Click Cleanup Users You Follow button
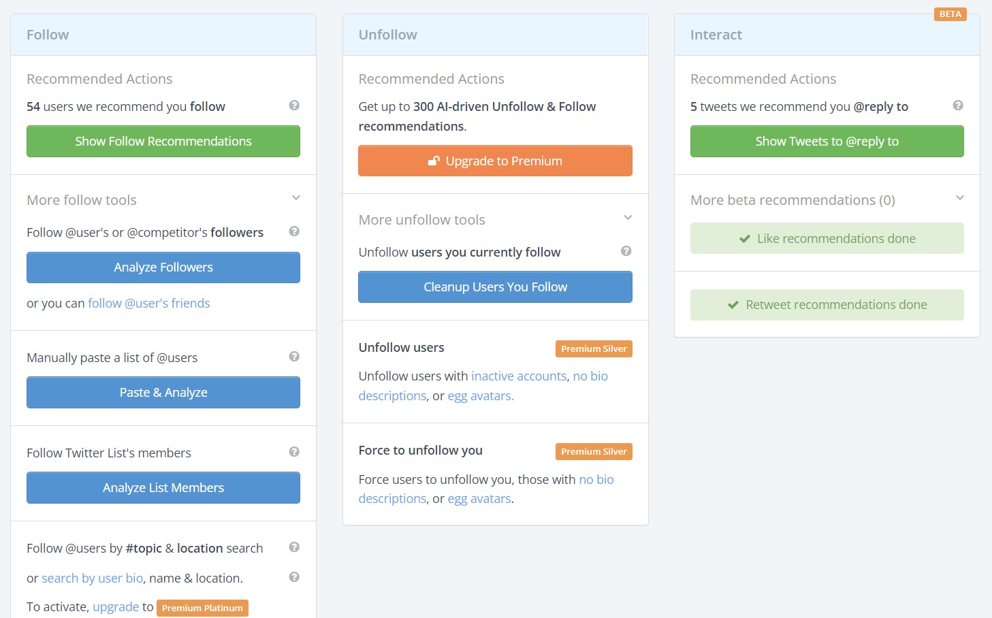This screenshot has width=992, height=618. click(x=495, y=287)
